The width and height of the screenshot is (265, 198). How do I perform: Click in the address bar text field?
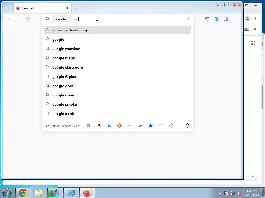[x=128, y=19]
